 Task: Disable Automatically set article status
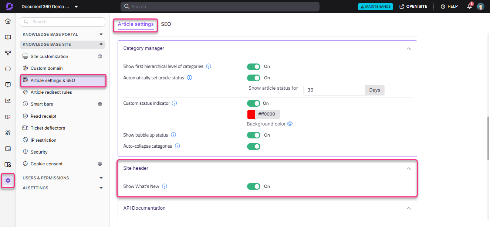coord(254,78)
